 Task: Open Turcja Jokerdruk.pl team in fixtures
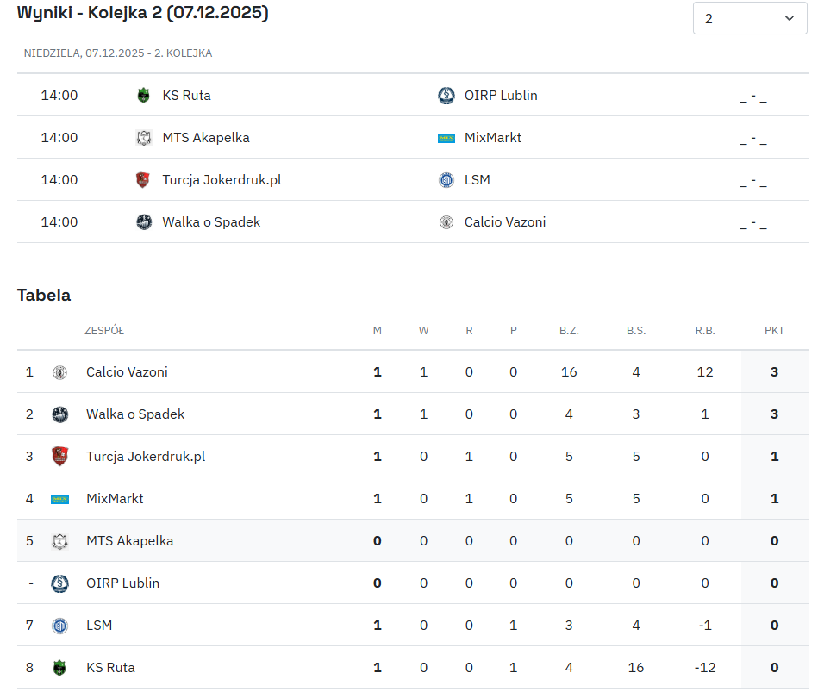222,180
